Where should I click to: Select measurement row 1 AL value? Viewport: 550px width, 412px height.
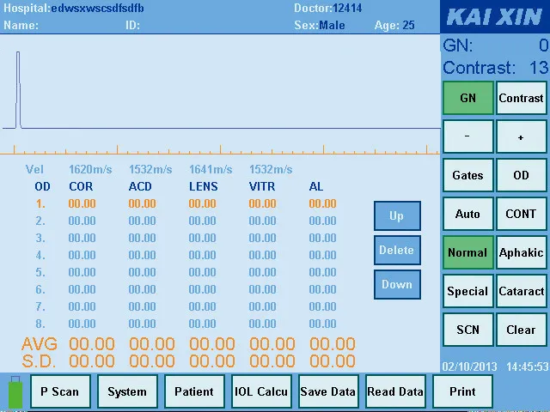pyautogui.click(x=322, y=203)
